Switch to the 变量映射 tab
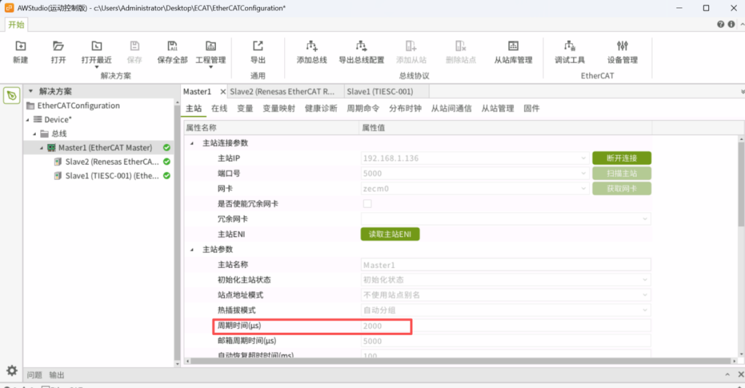Screen dimensions: 745x388 [279, 108]
